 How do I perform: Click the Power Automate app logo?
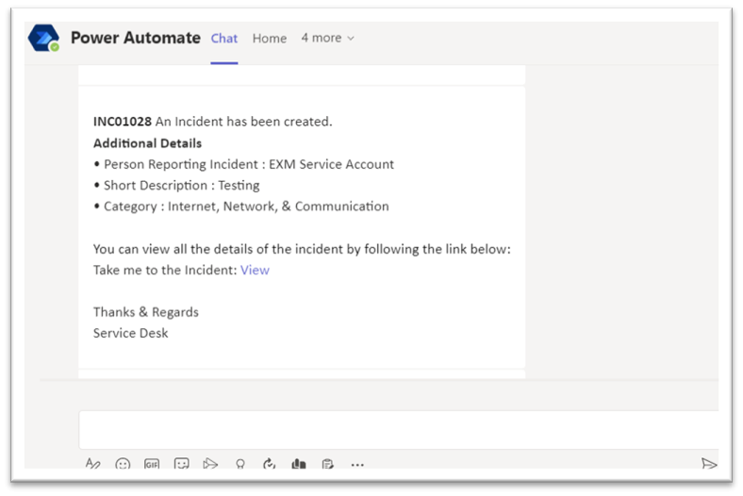coord(43,38)
